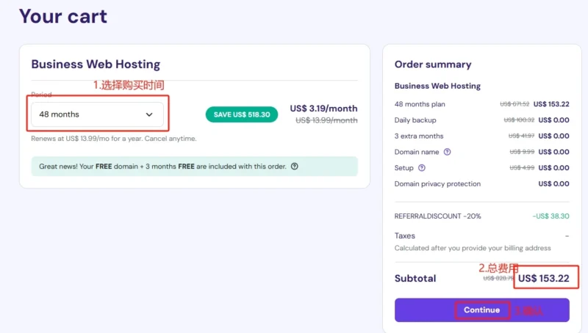The width and height of the screenshot is (588, 333).
Task: Click the help icon in free domain banner
Action: [x=295, y=166]
